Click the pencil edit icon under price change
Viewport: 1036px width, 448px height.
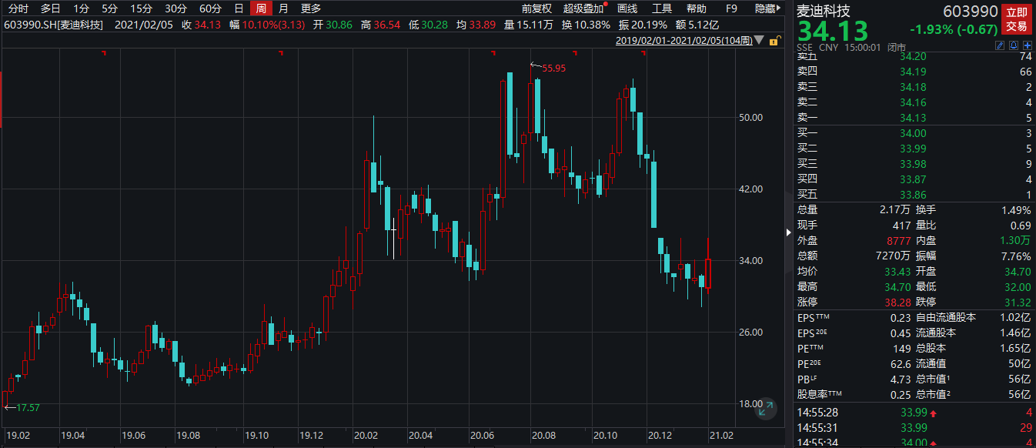(x=1001, y=46)
